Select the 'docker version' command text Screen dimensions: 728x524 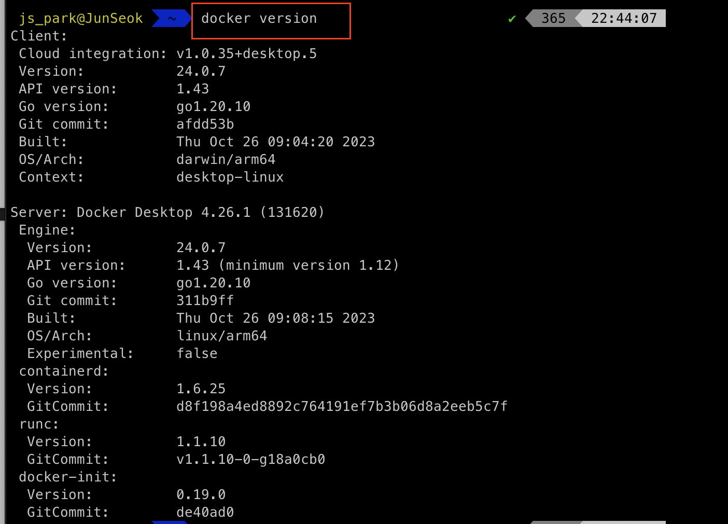click(259, 19)
